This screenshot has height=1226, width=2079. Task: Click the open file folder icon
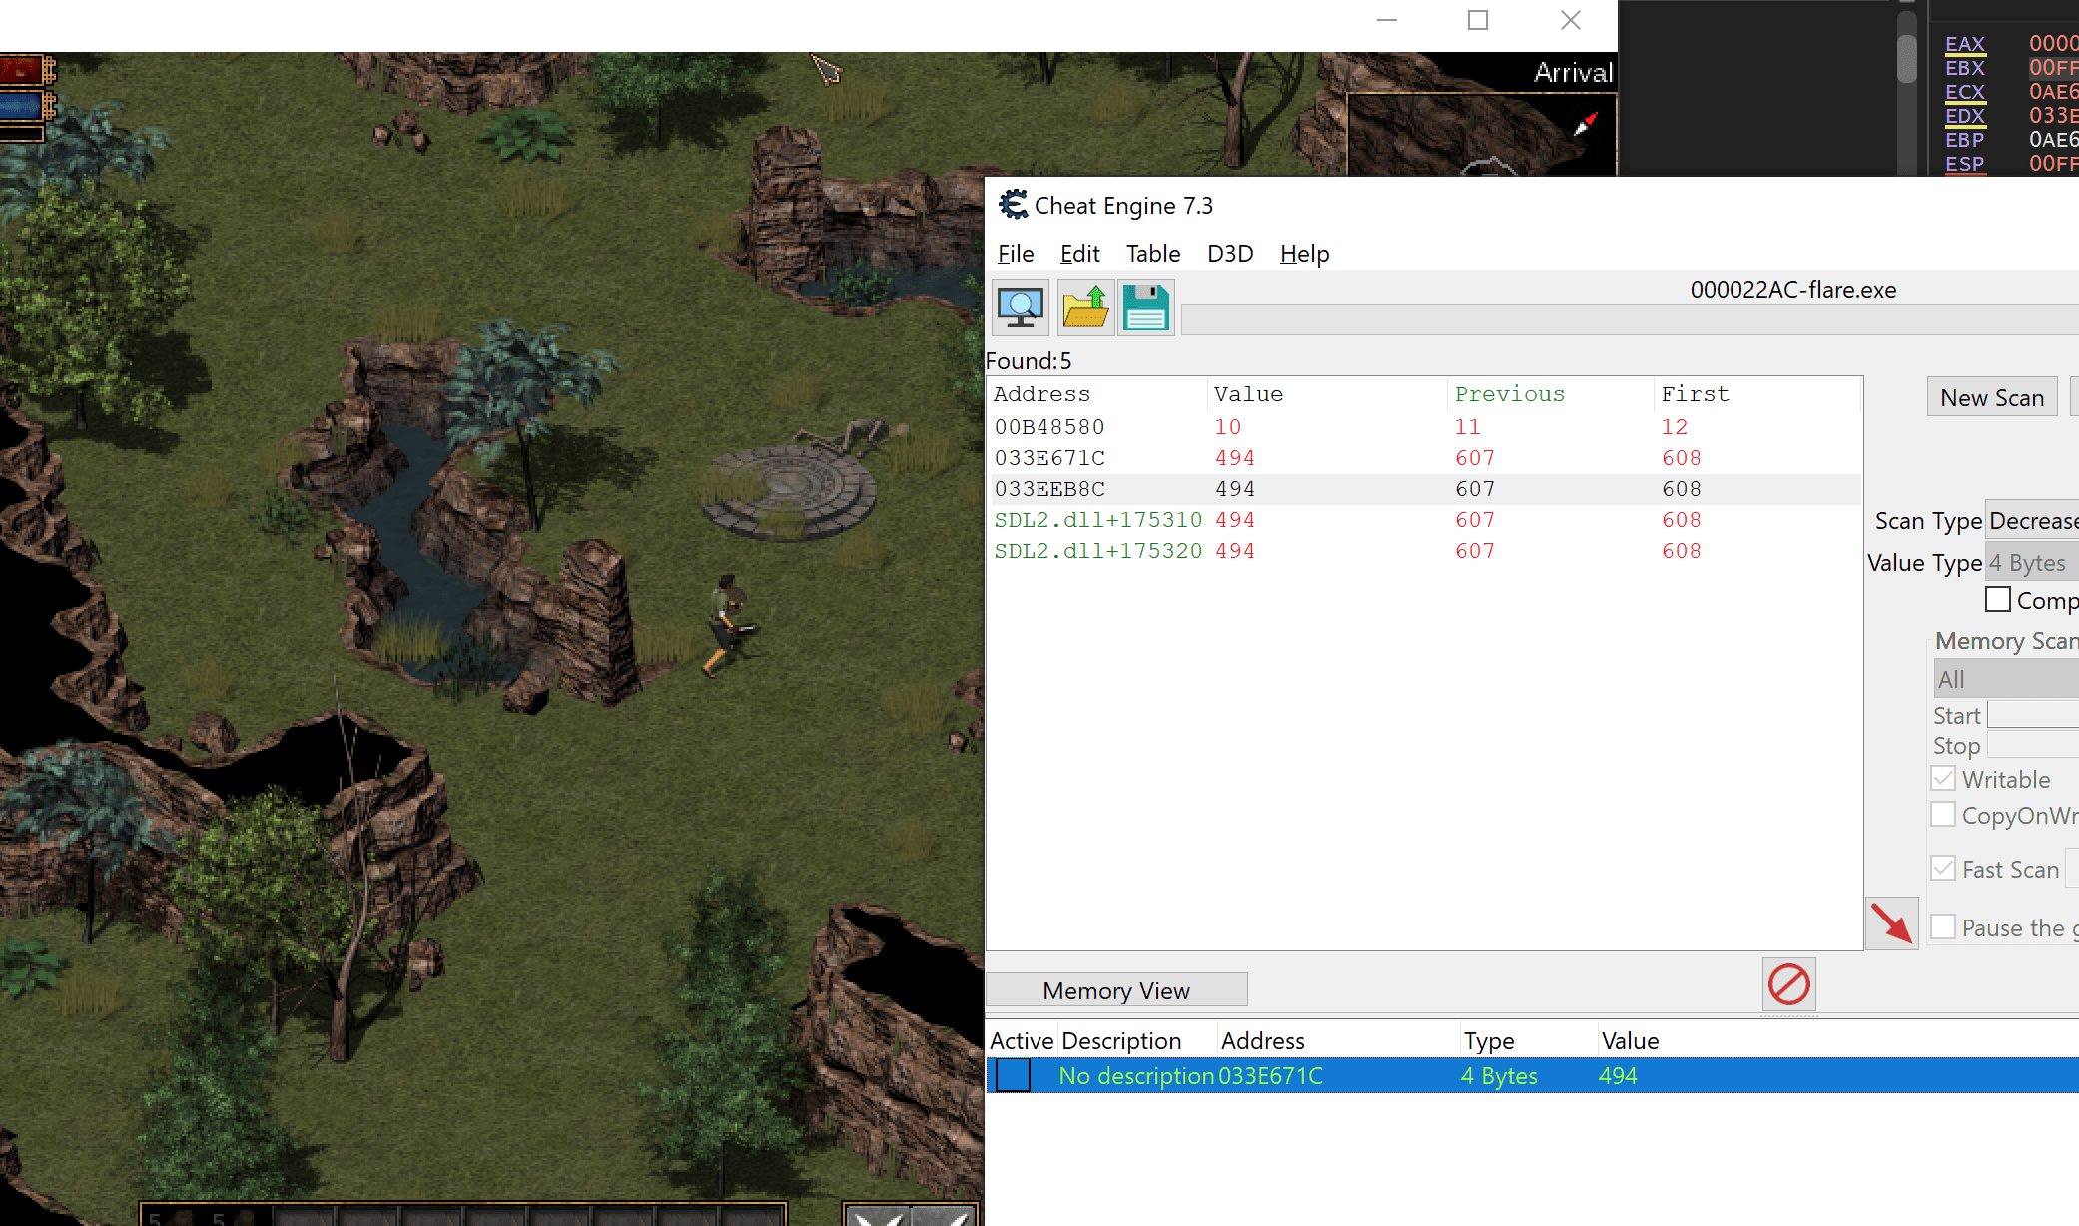tap(1085, 307)
